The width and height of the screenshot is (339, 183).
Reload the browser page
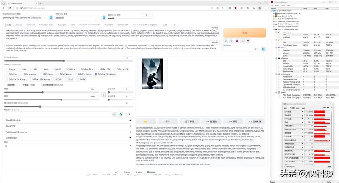tap(10, 8)
